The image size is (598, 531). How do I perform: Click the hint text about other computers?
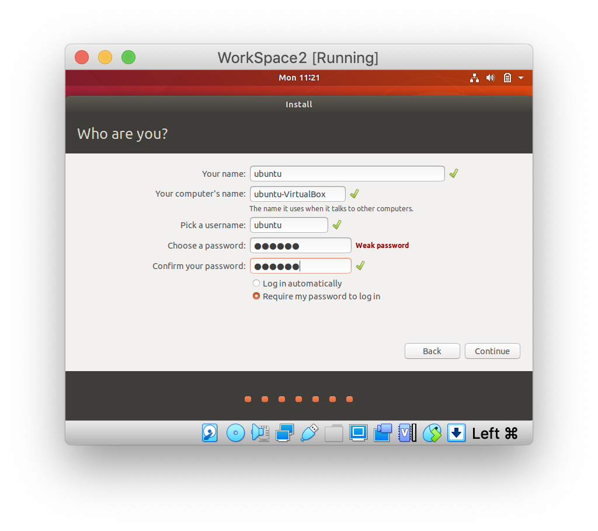(332, 208)
